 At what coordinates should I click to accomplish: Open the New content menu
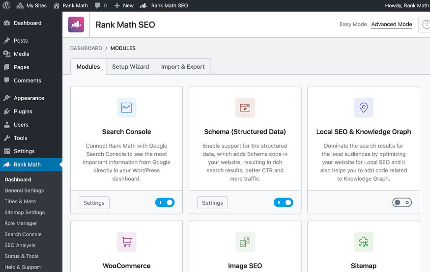[x=124, y=5]
